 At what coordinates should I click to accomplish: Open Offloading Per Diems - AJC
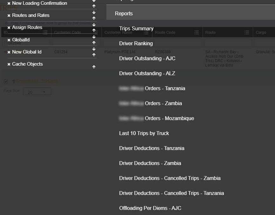(150, 208)
